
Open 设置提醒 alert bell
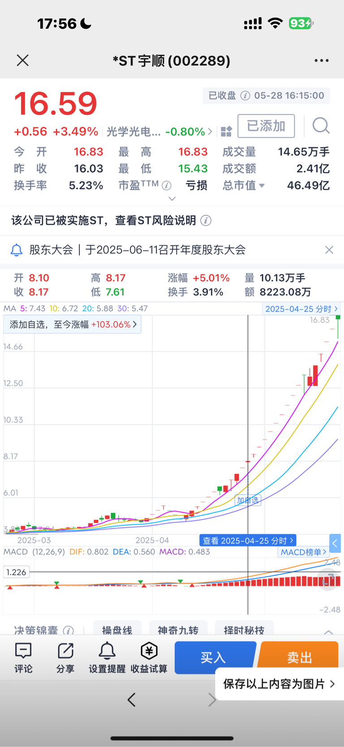[x=107, y=658]
